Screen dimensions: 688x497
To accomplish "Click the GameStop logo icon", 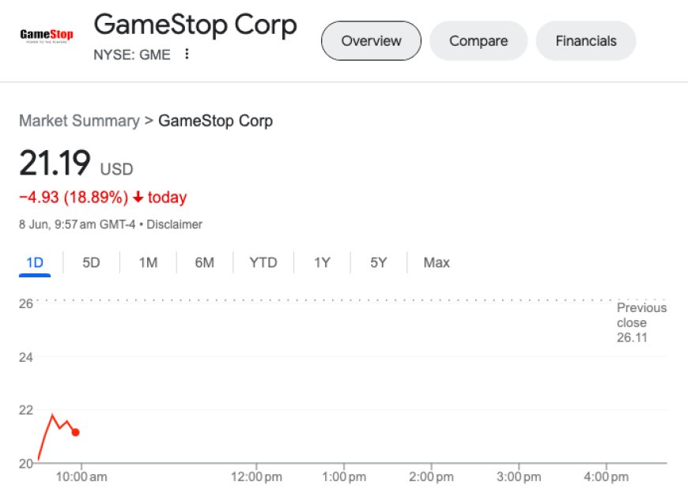I will [45, 36].
